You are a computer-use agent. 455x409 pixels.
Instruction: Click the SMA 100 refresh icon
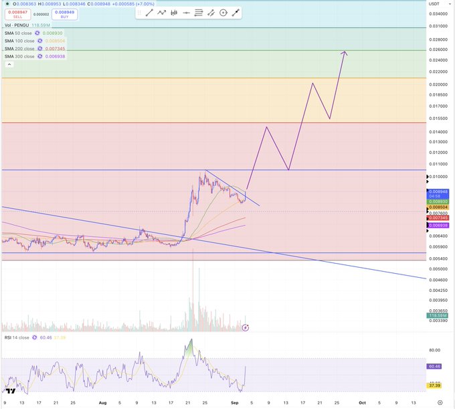tap(39, 41)
